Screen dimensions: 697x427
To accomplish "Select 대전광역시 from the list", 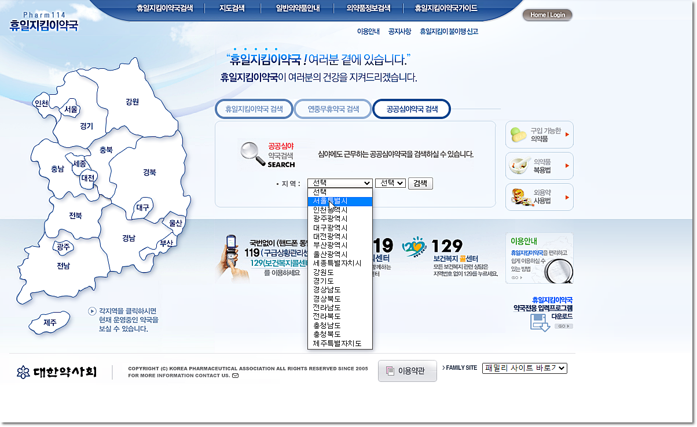I will 340,236.
